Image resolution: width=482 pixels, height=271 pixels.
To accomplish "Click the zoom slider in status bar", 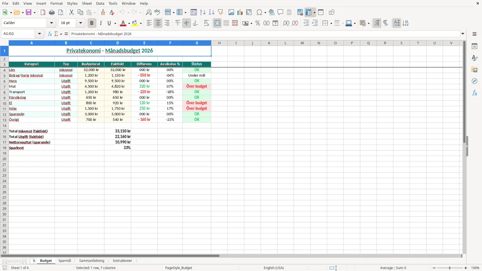I will coord(450,268).
